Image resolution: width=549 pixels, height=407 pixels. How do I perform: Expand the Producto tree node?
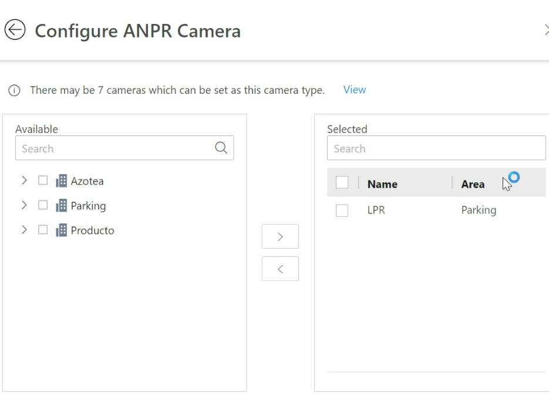click(x=24, y=230)
